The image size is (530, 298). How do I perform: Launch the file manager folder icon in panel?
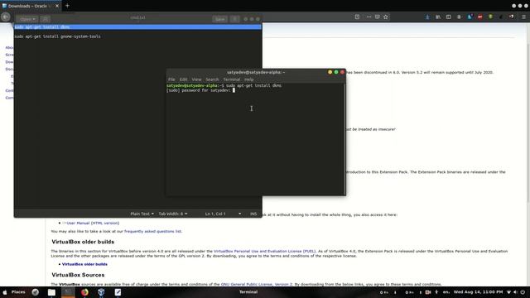(x=51, y=292)
